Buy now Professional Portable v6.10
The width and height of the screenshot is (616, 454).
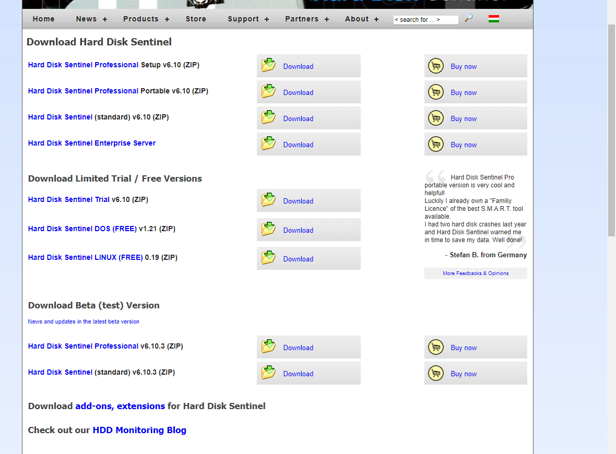464,93
